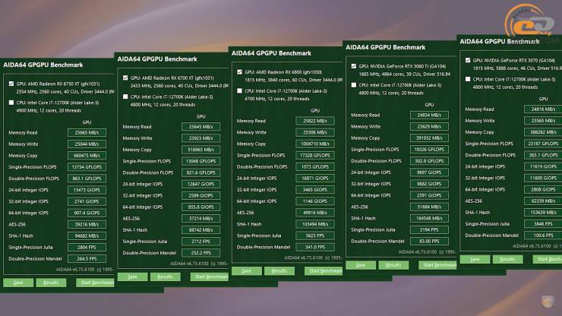Open Results in the RX 6800 window
This screenshot has width=562, height=316.
(x=279, y=271)
